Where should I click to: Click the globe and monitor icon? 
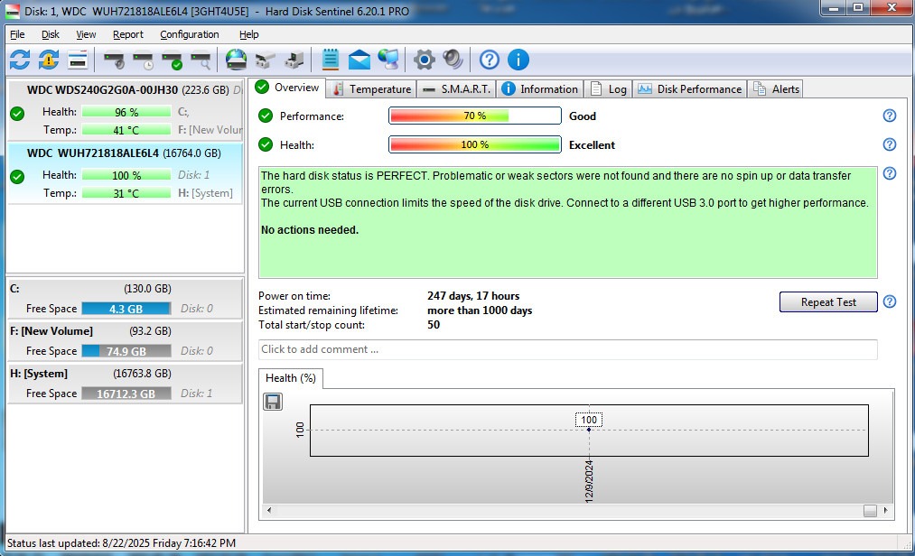click(388, 60)
